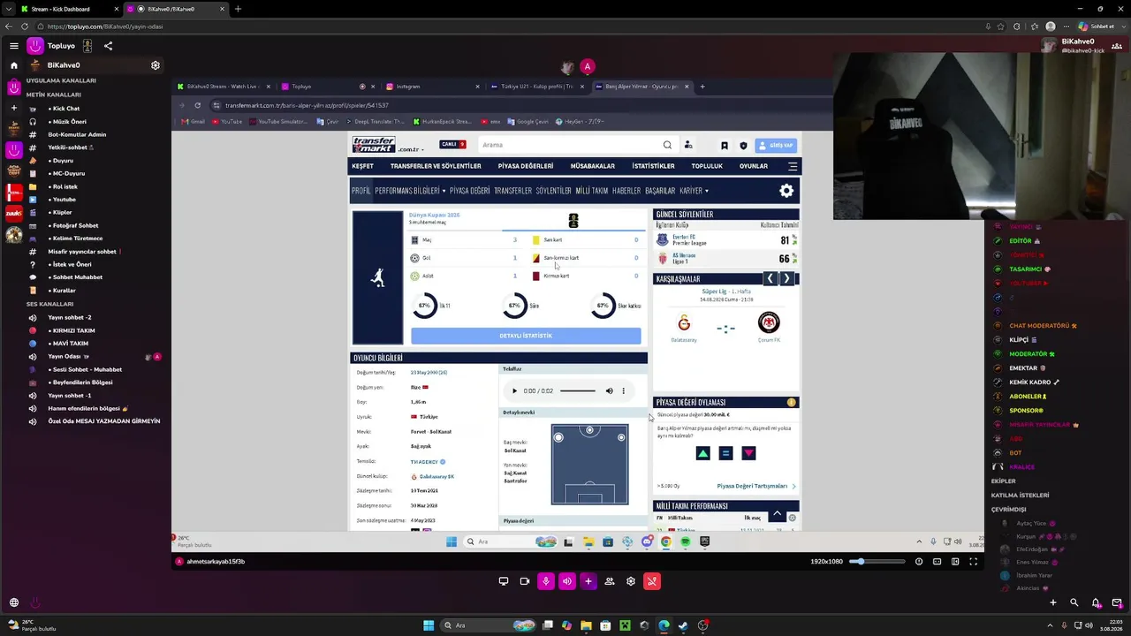
Task: Open Transfermarkt hamburger menu icon
Action: click(x=793, y=166)
